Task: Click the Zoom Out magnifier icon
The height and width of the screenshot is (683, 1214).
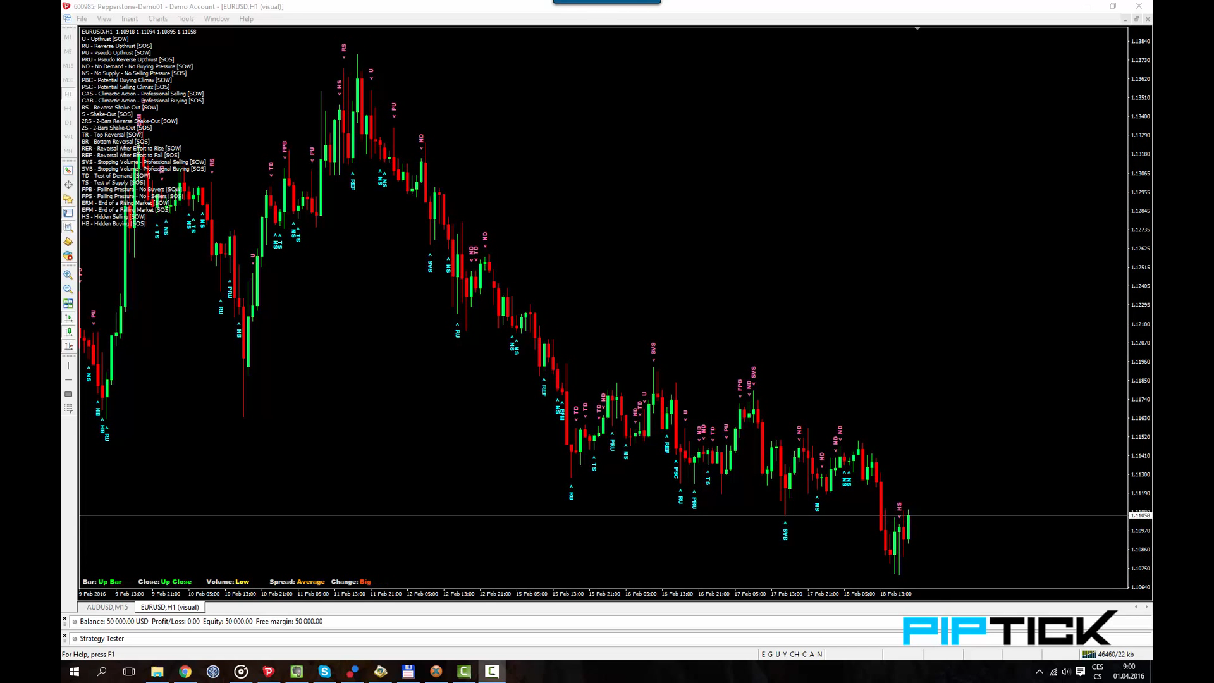Action: pyautogui.click(x=68, y=289)
